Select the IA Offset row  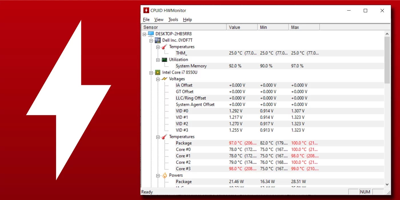tap(279, 85)
